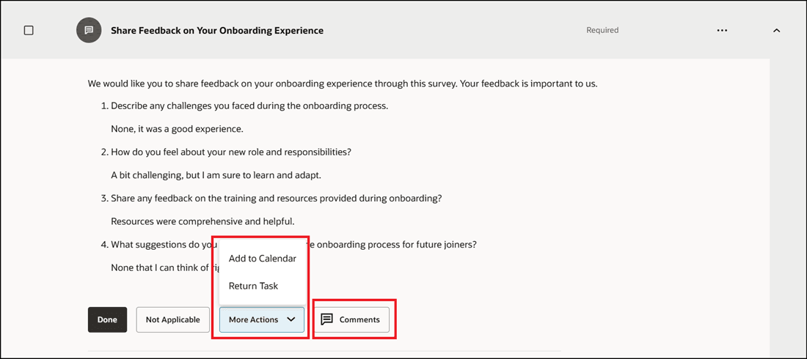Open the three-dot task options menu
The width and height of the screenshot is (807, 359).
click(x=722, y=30)
